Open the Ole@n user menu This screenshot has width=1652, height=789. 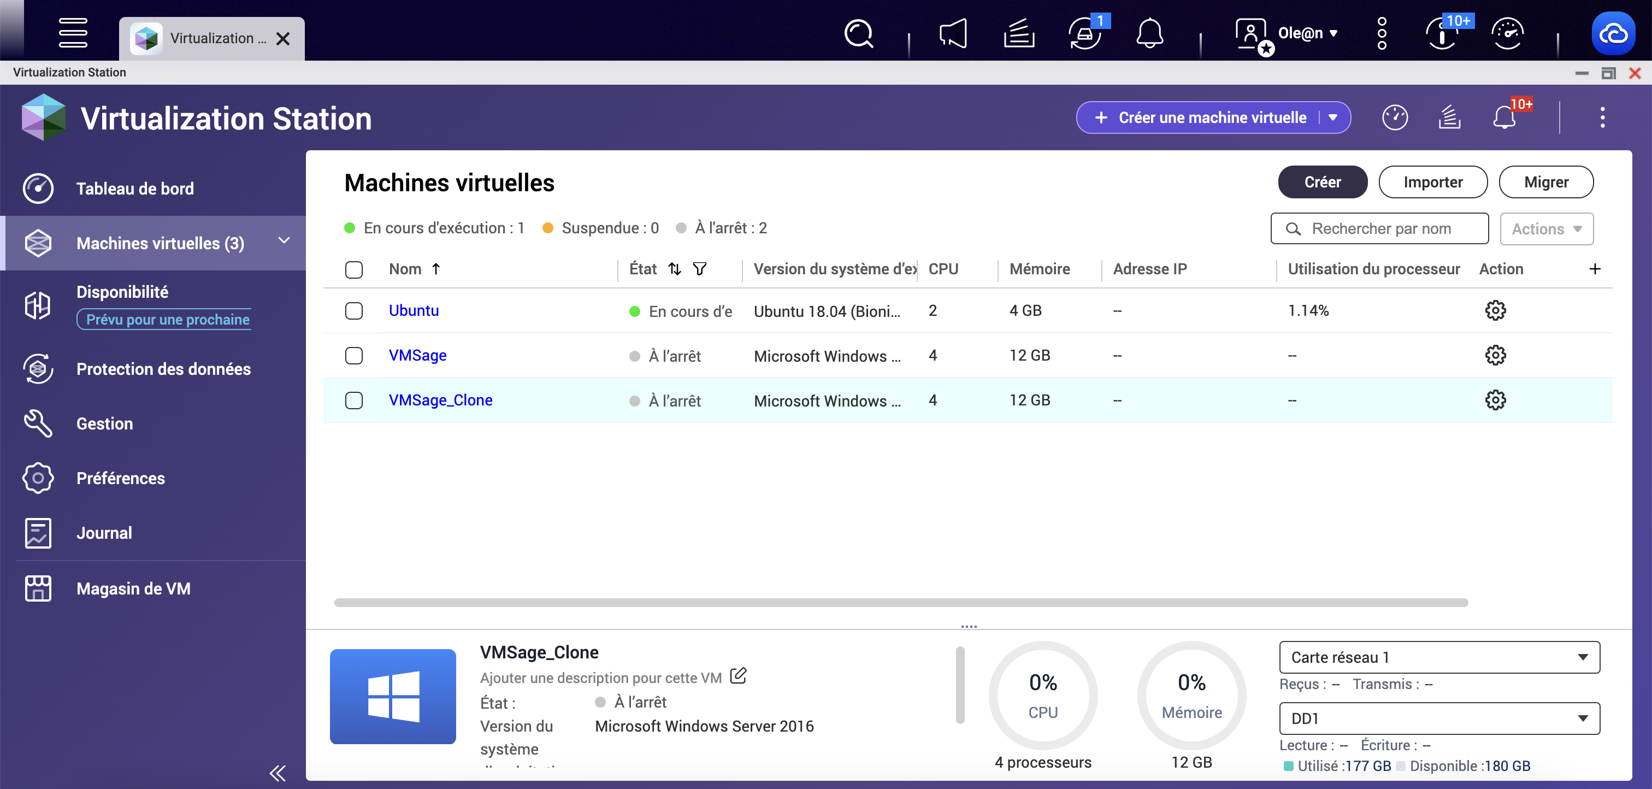[1287, 33]
